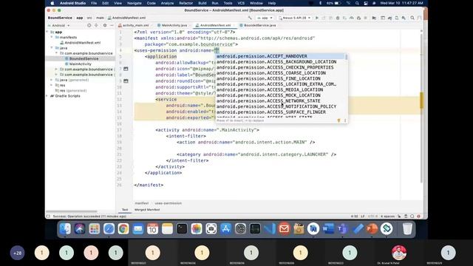Screen dimensions: 473x266
Task: Click the +28 participants badge
Action: (x=18, y=253)
